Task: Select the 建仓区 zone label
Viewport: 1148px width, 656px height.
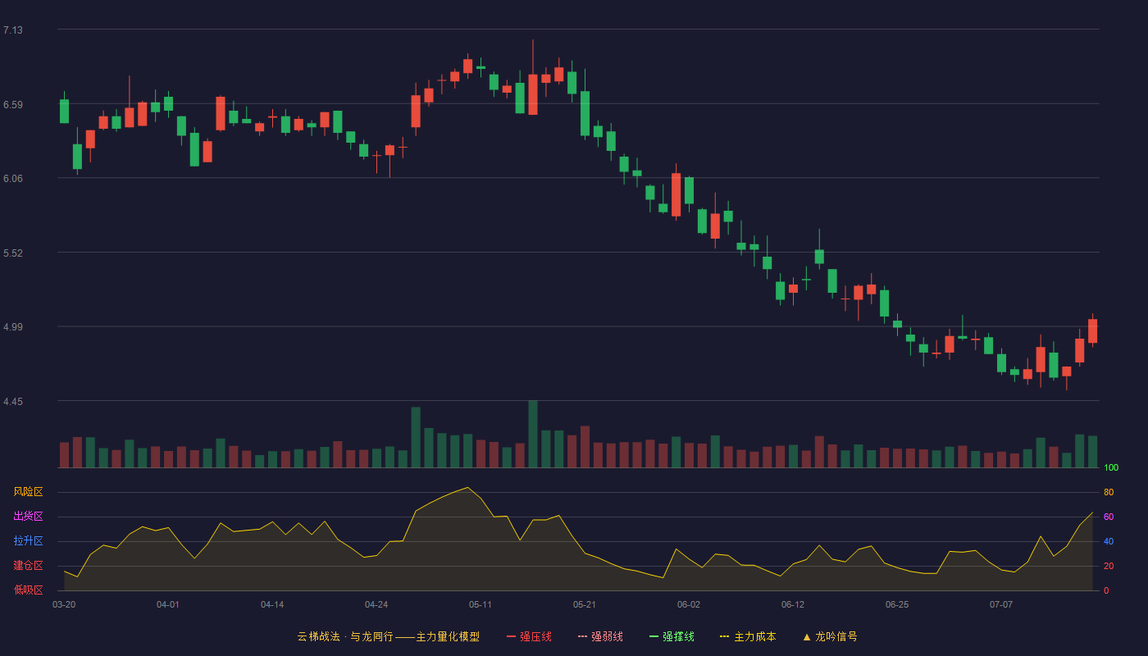Action: tap(28, 566)
